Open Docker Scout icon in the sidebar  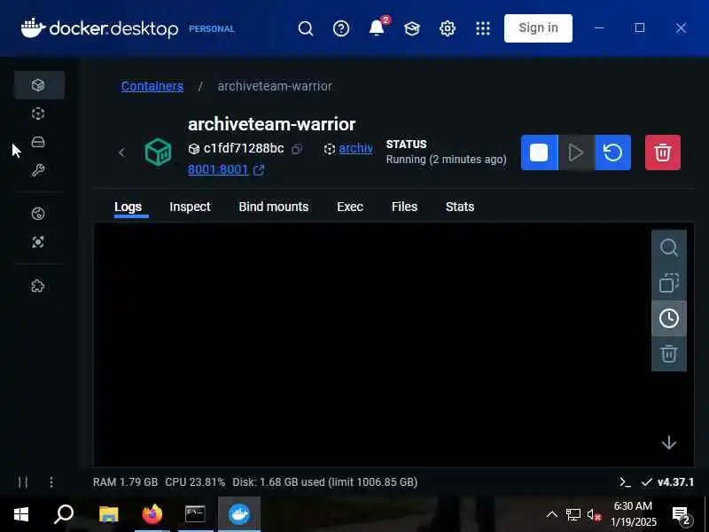click(38, 242)
